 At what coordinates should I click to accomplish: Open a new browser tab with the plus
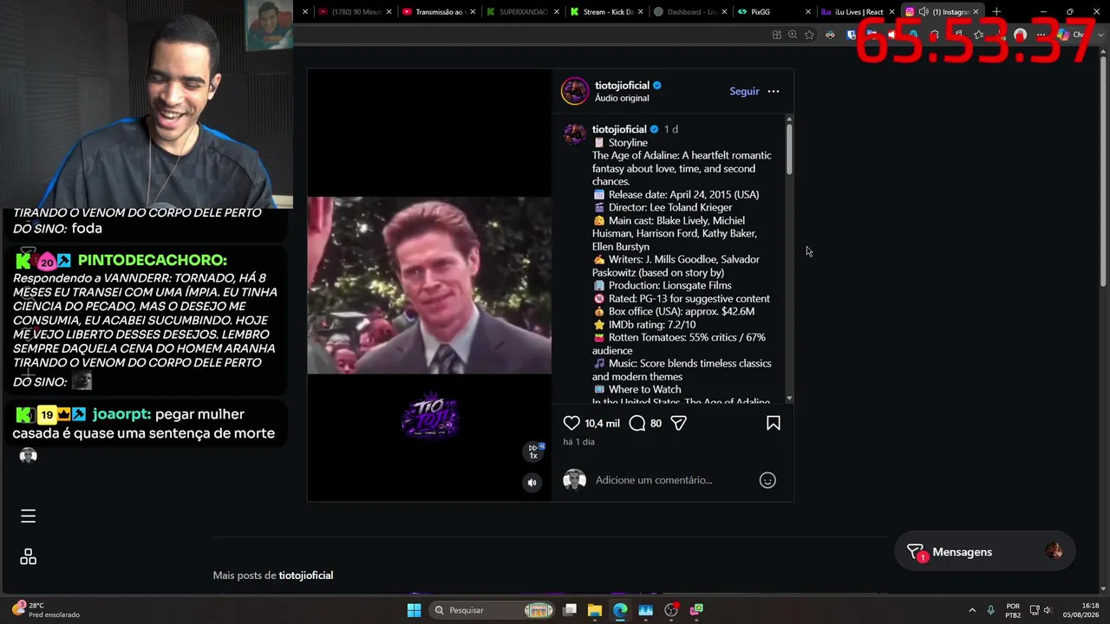pos(996,12)
